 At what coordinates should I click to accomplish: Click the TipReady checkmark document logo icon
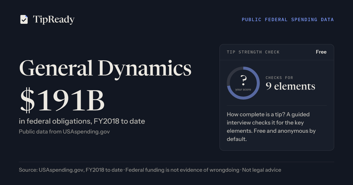point(24,19)
